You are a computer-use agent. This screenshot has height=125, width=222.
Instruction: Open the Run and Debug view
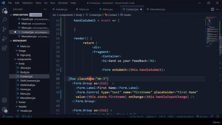tap(5, 39)
